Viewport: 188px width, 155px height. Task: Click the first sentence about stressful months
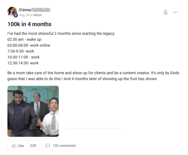pos(61,33)
